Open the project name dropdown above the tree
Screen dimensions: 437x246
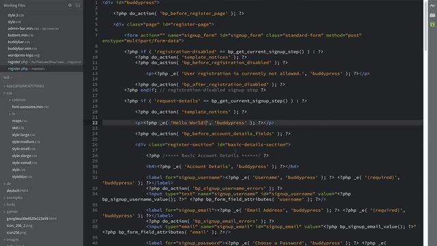(x=8, y=77)
